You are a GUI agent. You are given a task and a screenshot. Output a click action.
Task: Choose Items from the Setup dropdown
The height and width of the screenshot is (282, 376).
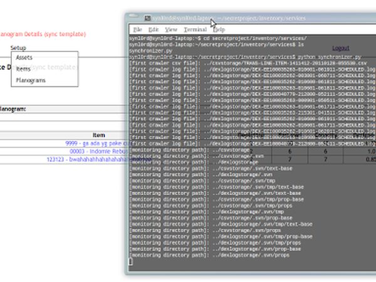[x=23, y=69]
